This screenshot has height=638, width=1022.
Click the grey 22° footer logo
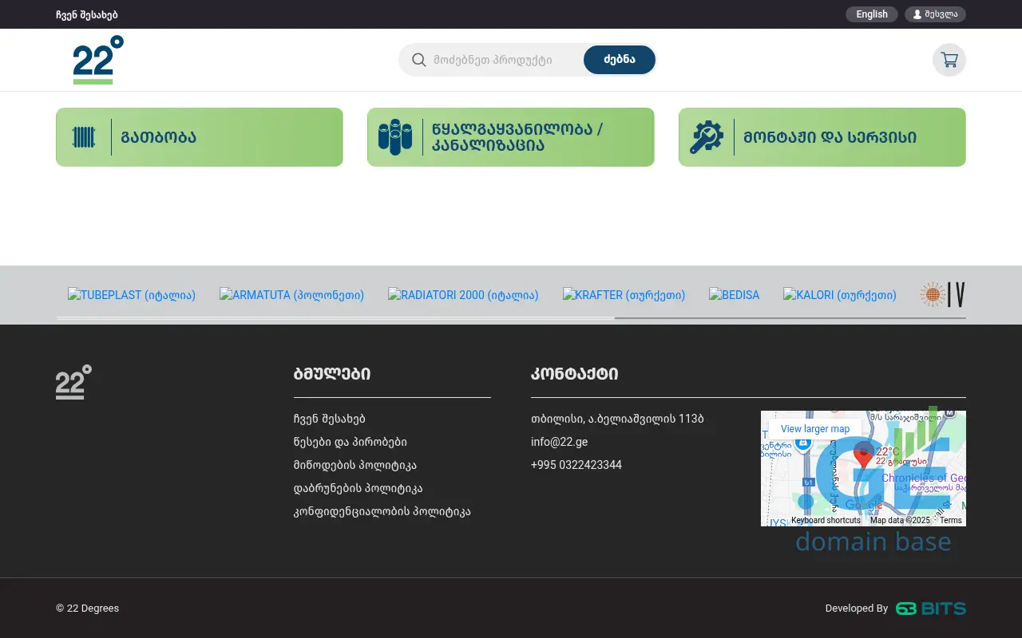(x=73, y=383)
